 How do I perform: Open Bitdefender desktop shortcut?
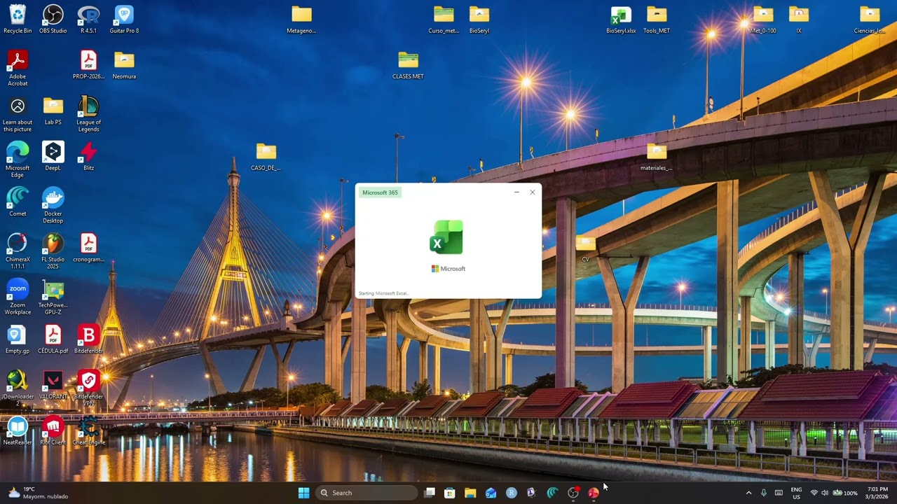pos(88,339)
